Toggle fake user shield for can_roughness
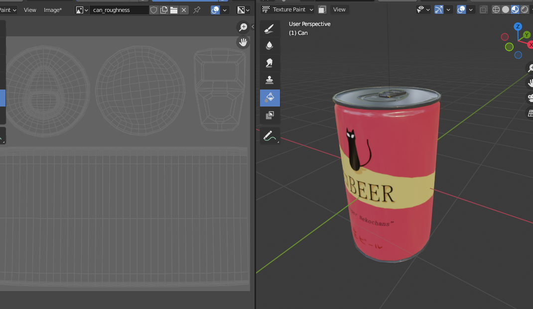533x309 pixels. coord(154,10)
